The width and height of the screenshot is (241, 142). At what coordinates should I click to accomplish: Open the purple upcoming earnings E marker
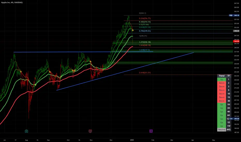151,131
